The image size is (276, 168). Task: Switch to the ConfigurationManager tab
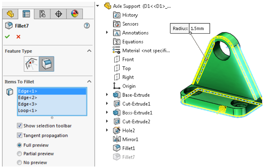42,14
